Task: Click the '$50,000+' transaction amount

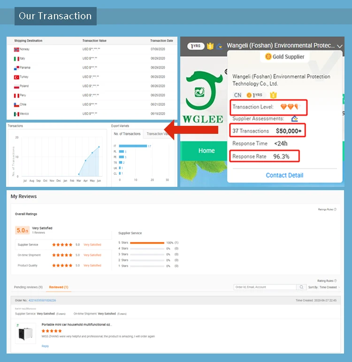Action: pyautogui.click(x=289, y=131)
